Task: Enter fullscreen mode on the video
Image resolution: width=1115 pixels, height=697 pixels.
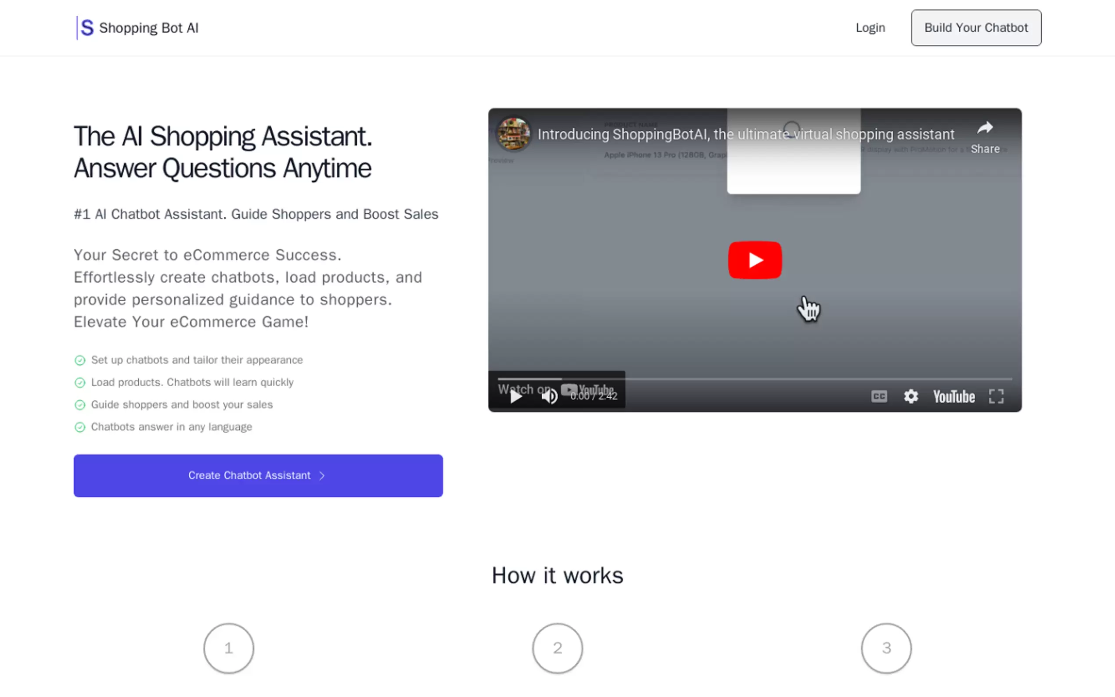Action: pyautogui.click(x=996, y=396)
